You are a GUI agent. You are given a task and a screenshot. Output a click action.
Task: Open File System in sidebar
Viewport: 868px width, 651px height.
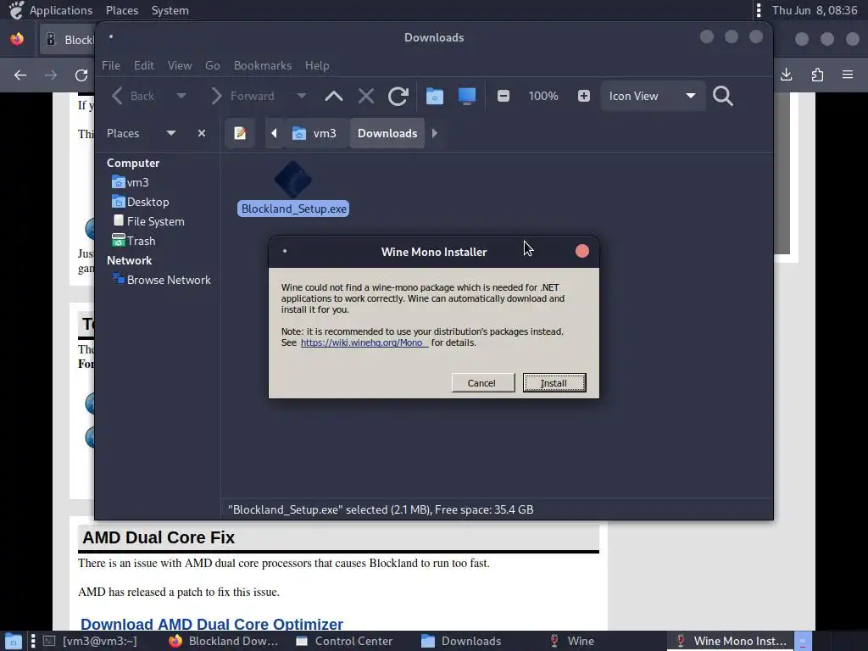pyautogui.click(x=148, y=221)
